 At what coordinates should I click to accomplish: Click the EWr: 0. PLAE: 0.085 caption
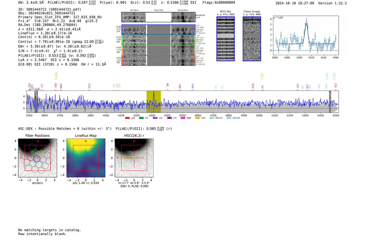(x=134, y=186)
